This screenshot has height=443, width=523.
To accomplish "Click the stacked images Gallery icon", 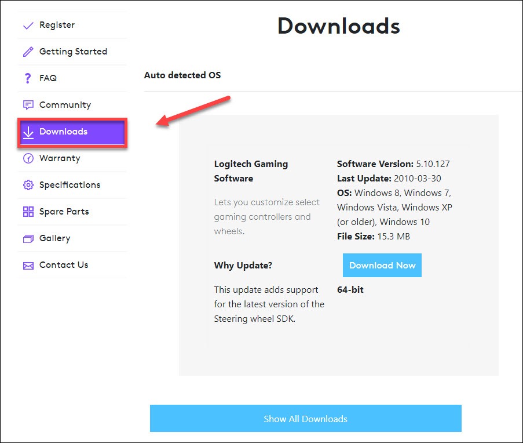I will 28,238.
